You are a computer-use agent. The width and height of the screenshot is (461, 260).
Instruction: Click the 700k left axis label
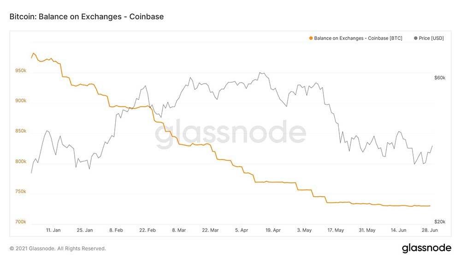(21, 222)
